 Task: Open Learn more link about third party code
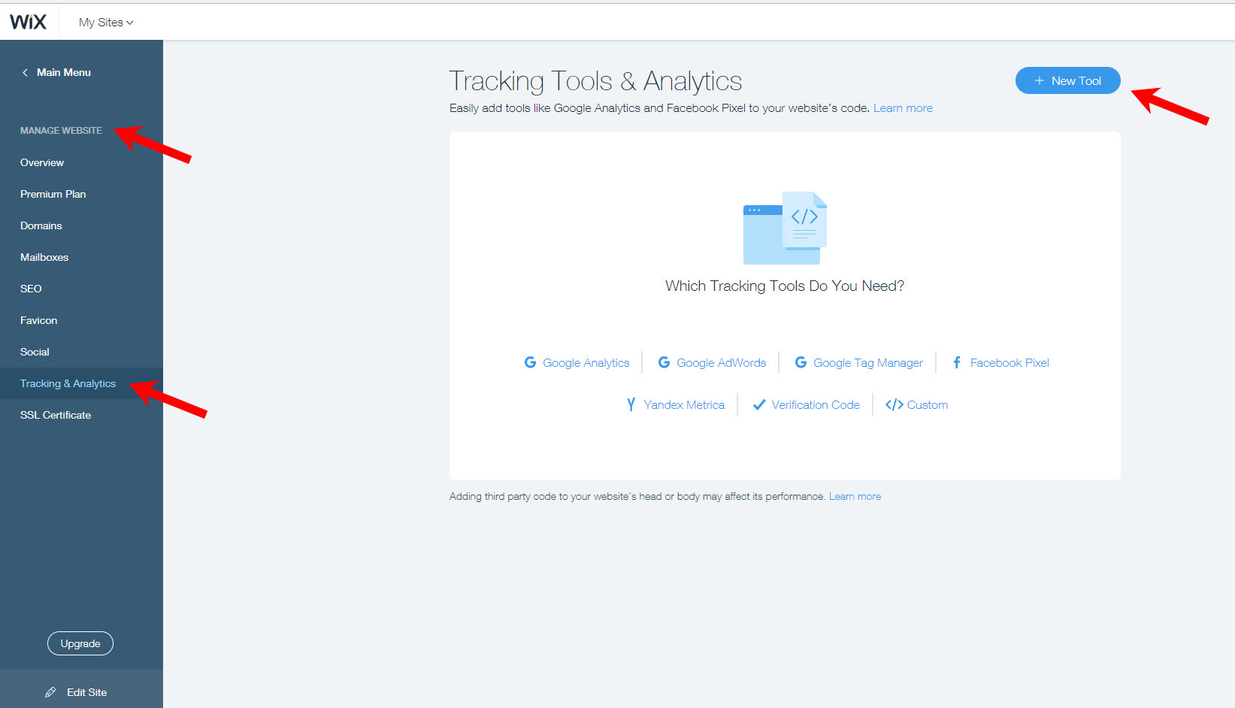pos(855,497)
